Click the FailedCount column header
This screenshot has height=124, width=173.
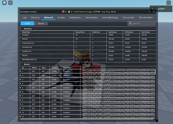click(96, 32)
